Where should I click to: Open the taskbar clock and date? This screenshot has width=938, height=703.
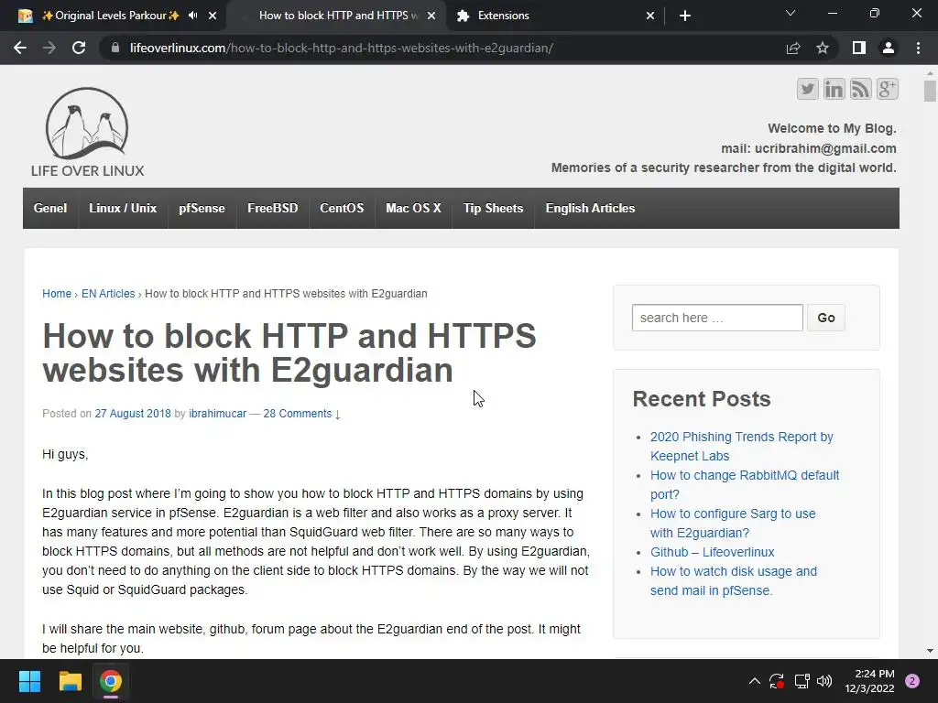click(x=869, y=681)
